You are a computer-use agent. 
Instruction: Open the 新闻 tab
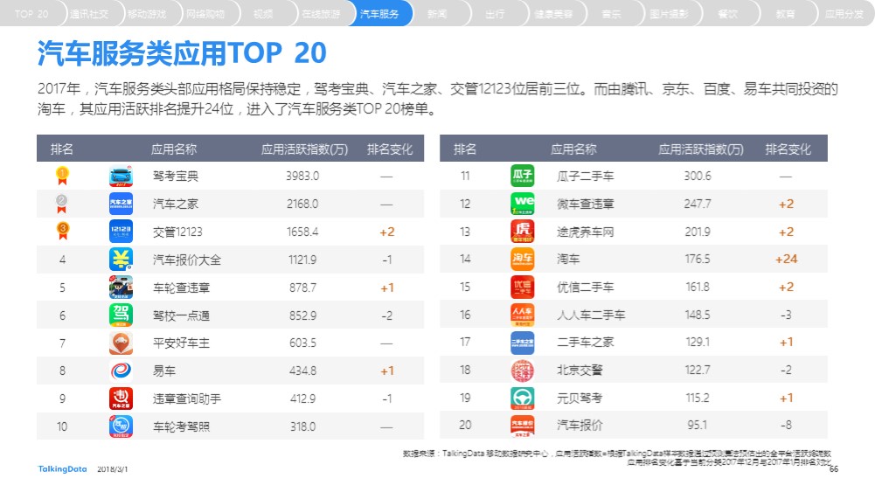coord(437,14)
